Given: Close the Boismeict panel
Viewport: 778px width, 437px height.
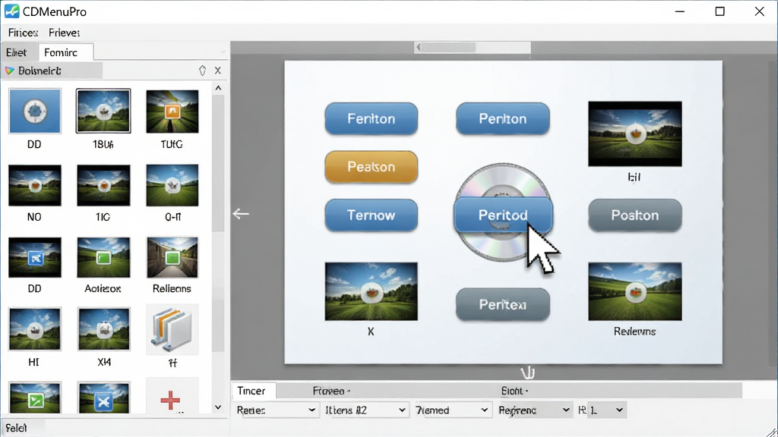Looking at the screenshot, I should 217,71.
